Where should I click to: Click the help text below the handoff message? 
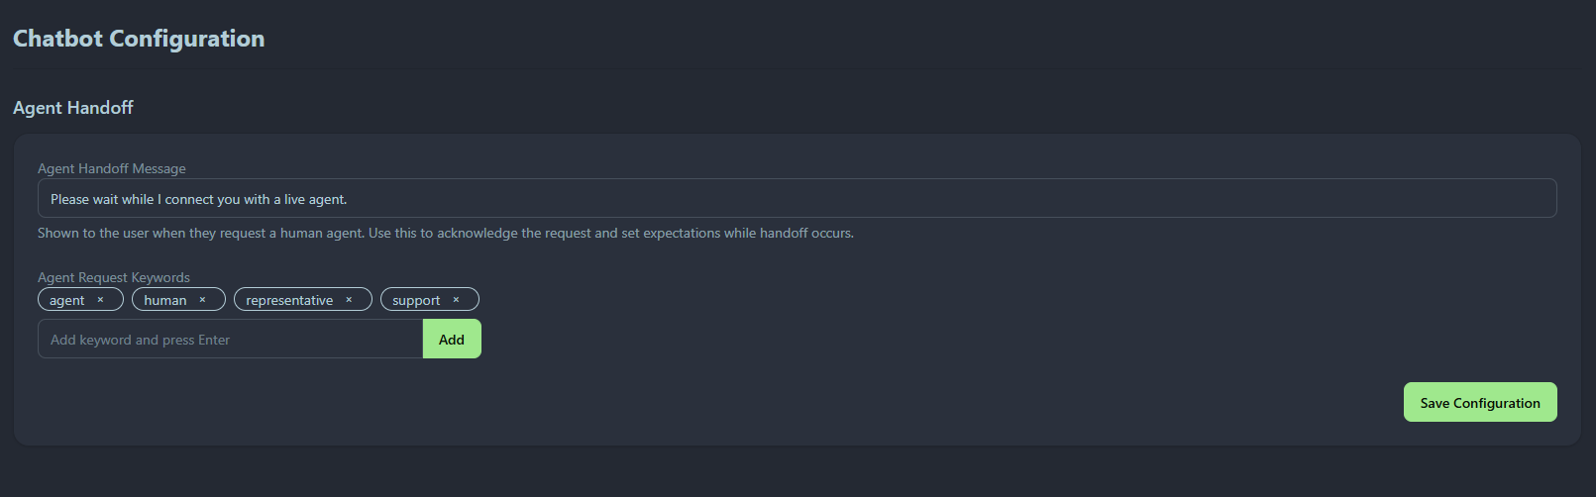446,233
